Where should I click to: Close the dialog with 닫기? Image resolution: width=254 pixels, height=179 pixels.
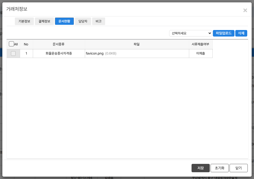239,168
